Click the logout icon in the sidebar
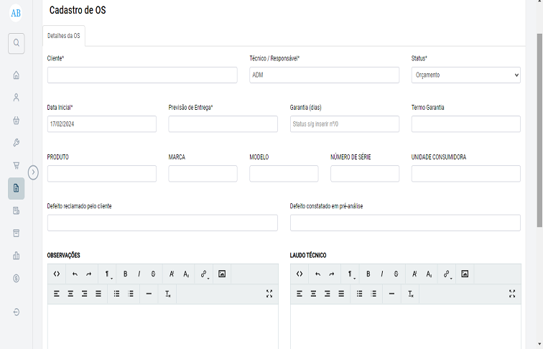 [x=16, y=312]
